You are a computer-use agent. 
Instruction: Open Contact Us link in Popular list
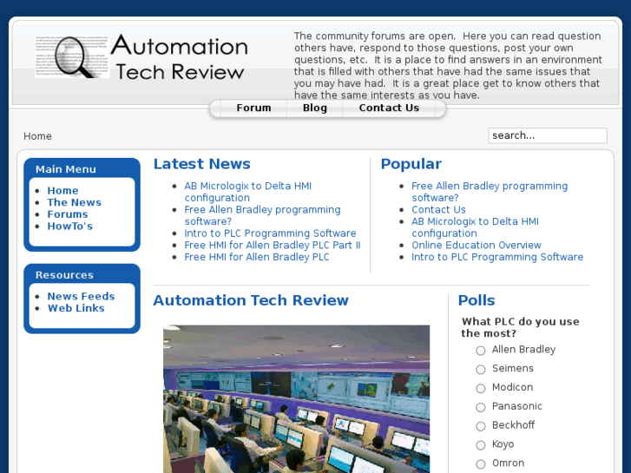click(x=438, y=210)
